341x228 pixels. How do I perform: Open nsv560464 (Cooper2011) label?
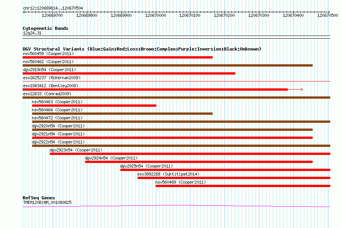57,110
